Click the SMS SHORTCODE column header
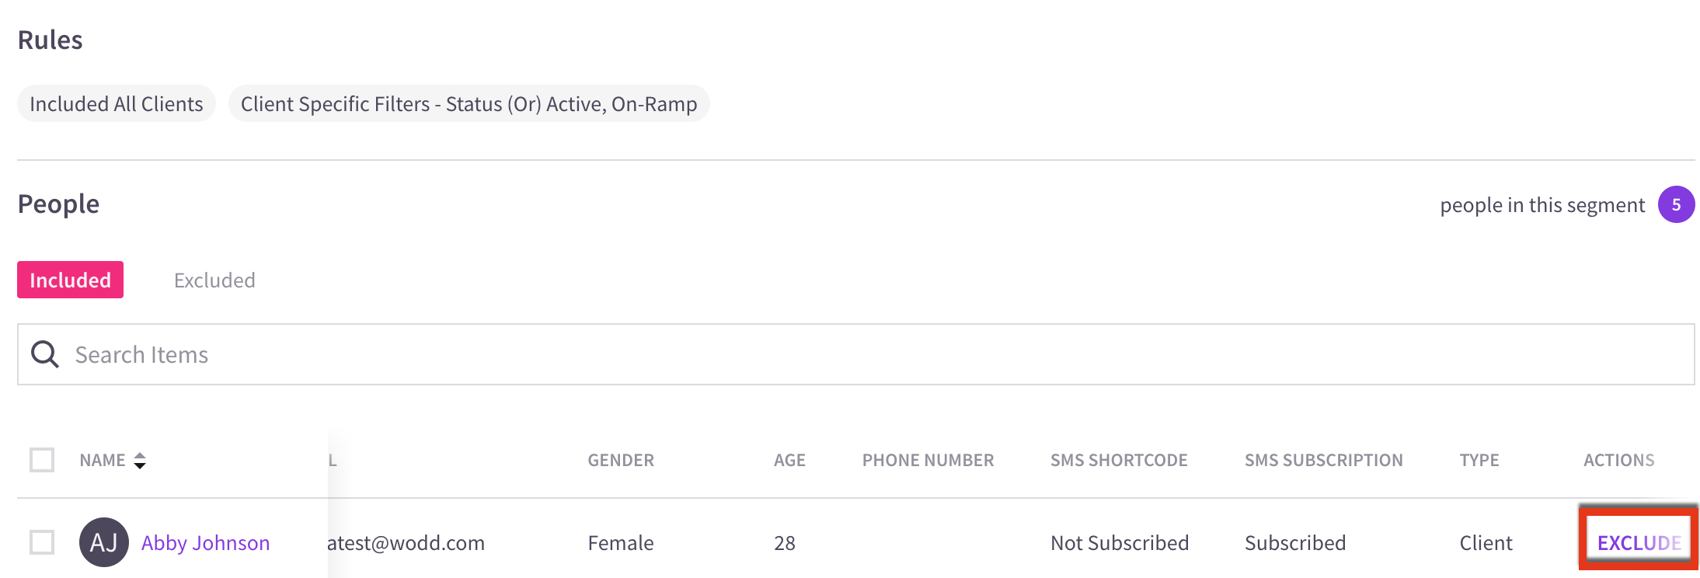The height and width of the screenshot is (578, 1700). point(1119,460)
